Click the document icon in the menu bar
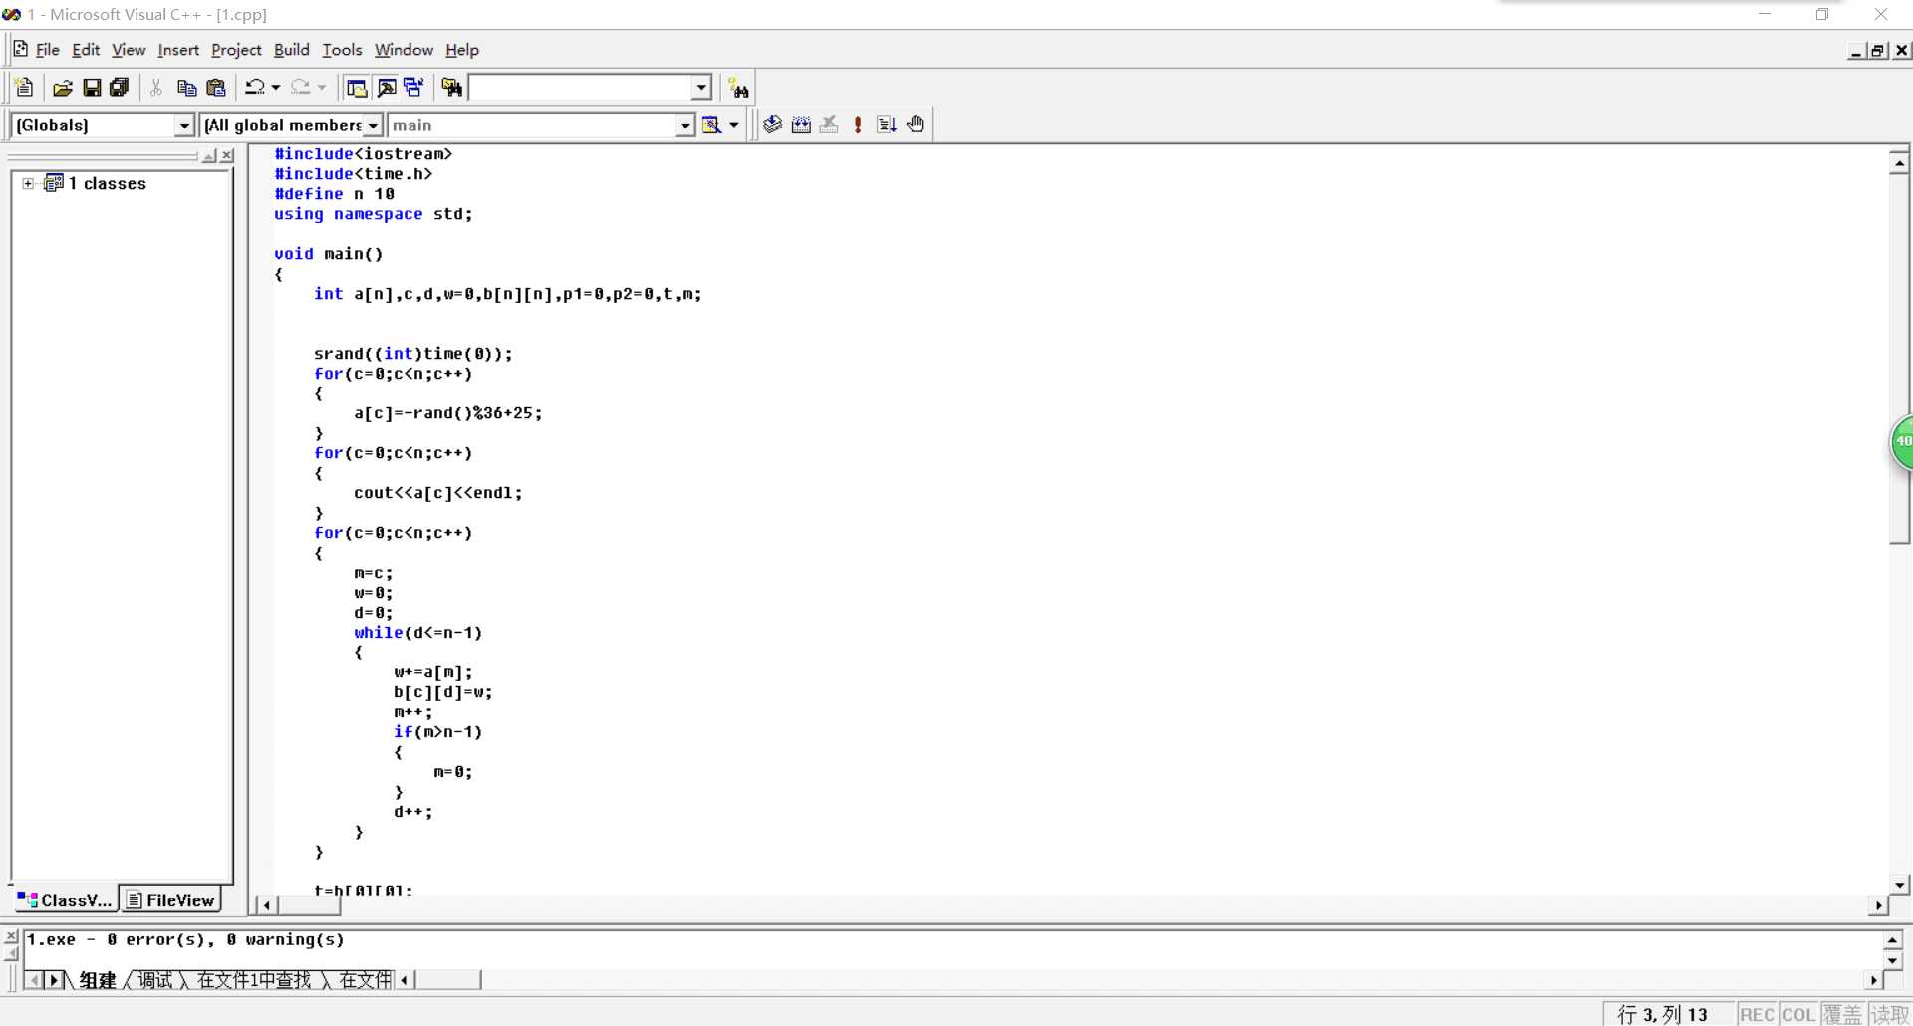The width and height of the screenshot is (1913, 1026). tap(20, 49)
